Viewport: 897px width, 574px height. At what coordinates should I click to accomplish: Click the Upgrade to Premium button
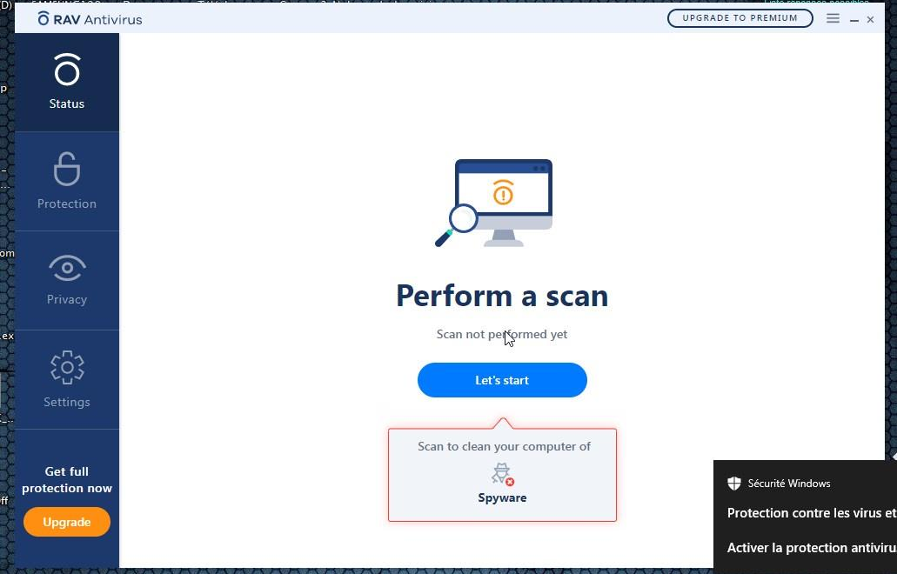740,18
